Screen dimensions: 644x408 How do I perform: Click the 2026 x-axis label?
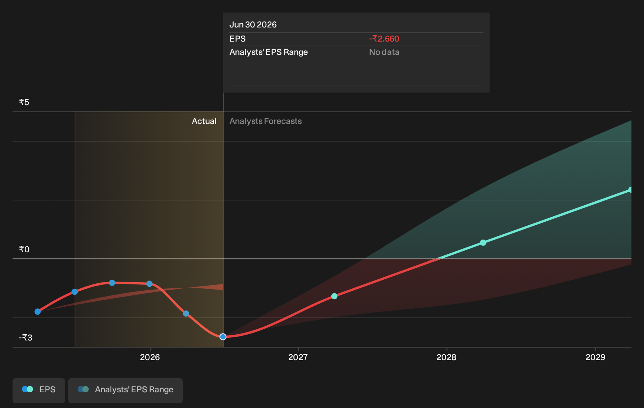tap(150, 357)
